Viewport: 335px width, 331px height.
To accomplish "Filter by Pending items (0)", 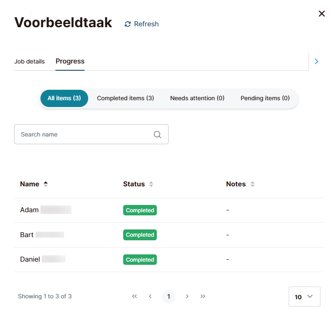I will click(x=265, y=98).
